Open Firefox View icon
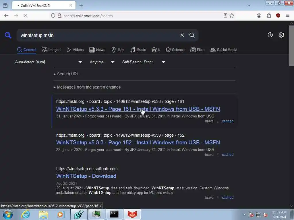Image resolution: width=294 pixels, height=220 pixels. pos(5,5)
